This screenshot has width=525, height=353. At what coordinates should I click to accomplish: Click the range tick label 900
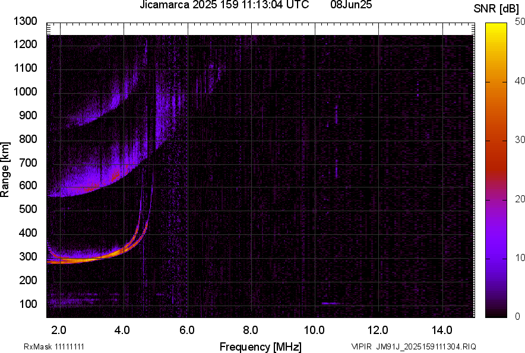coord(28,115)
